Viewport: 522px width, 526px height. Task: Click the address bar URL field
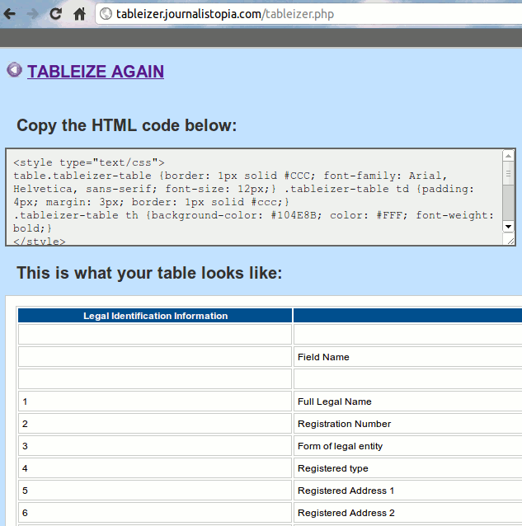click(308, 14)
